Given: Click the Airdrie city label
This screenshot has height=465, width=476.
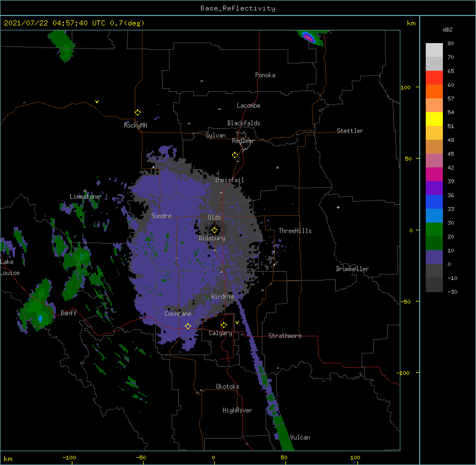Looking at the screenshot, I should [x=223, y=297].
